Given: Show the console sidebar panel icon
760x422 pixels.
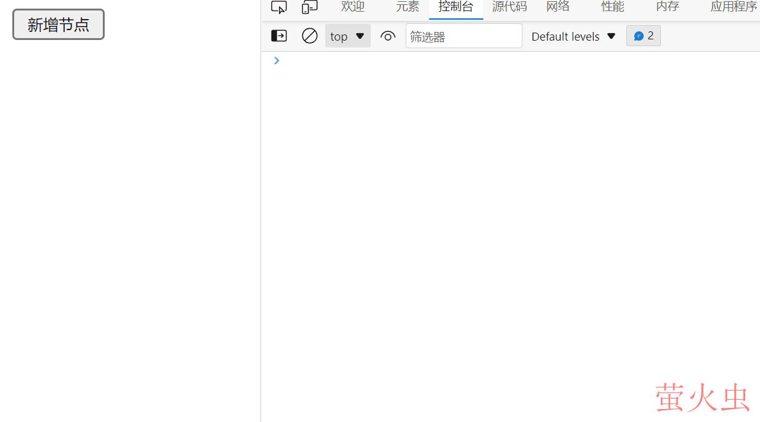Looking at the screenshot, I should tap(279, 36).
